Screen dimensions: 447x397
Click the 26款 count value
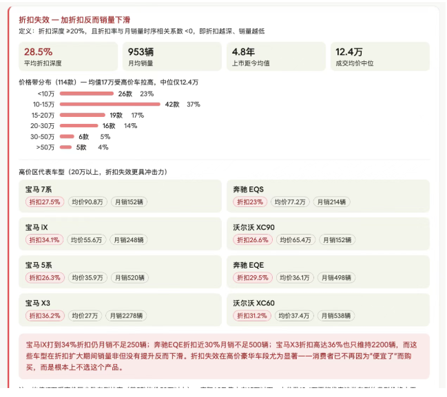click(125, 94)
